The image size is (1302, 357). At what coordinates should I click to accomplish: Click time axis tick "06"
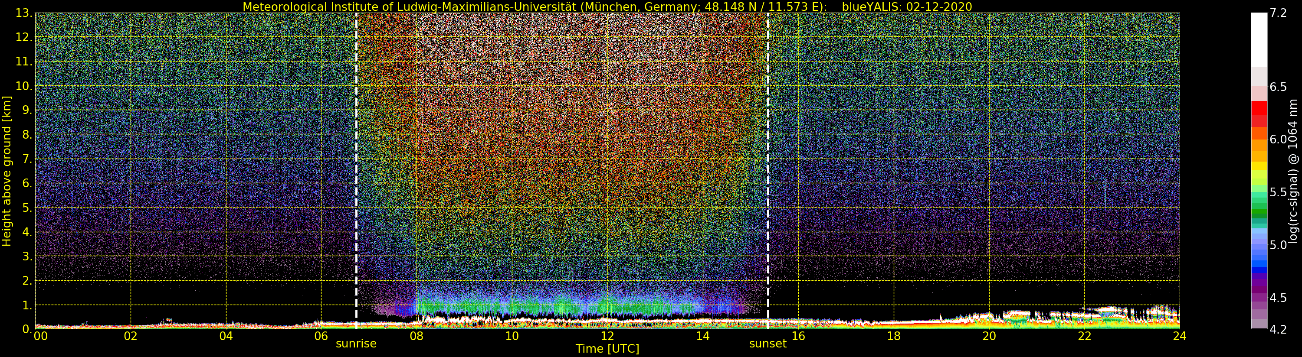321,336
